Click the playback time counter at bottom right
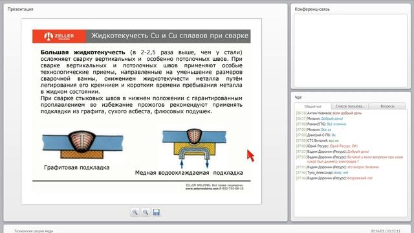The width and height of the screenshot is (414, 233). click(x=386, y=231)
